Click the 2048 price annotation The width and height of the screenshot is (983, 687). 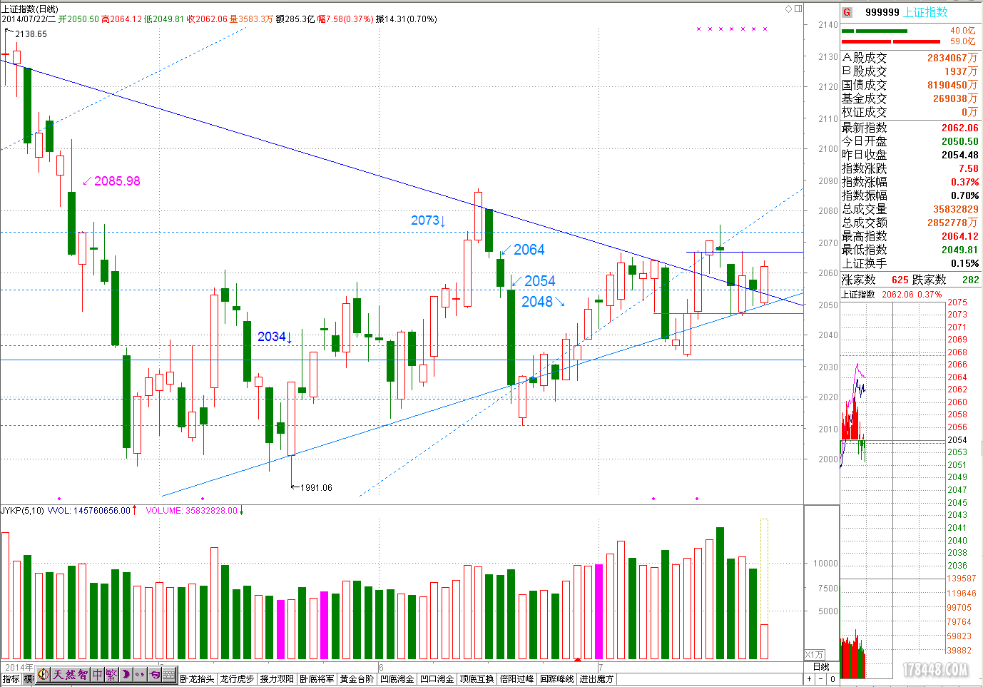coord(537,302)
